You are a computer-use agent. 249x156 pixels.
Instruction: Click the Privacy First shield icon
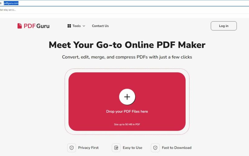point(72,148)
